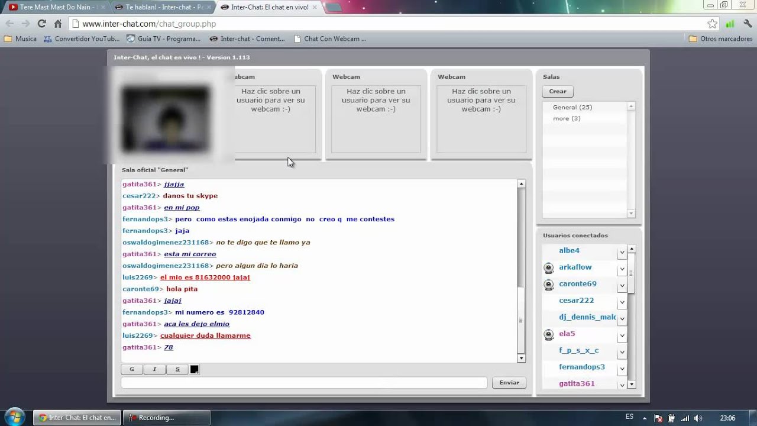
Task: Open the Convertidor YouTube bookmark
Action: pyautogui.click(x=82, y=38)
